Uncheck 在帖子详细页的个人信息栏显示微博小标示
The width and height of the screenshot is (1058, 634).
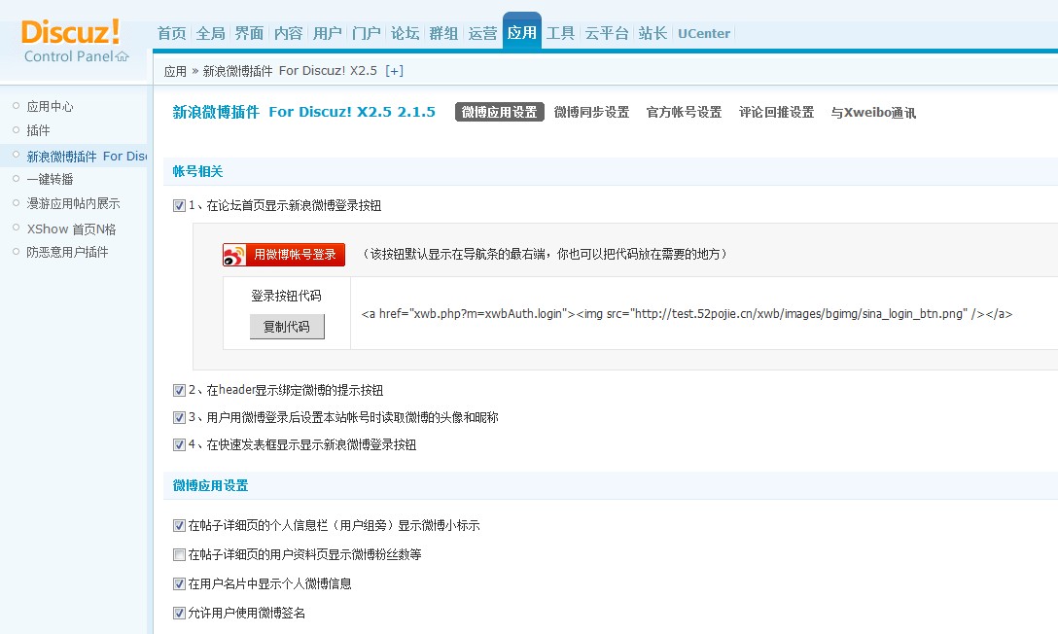click(179, 525)
